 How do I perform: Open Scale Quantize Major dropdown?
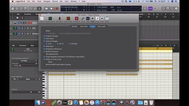pyautogui.click(x=30, y=79)
